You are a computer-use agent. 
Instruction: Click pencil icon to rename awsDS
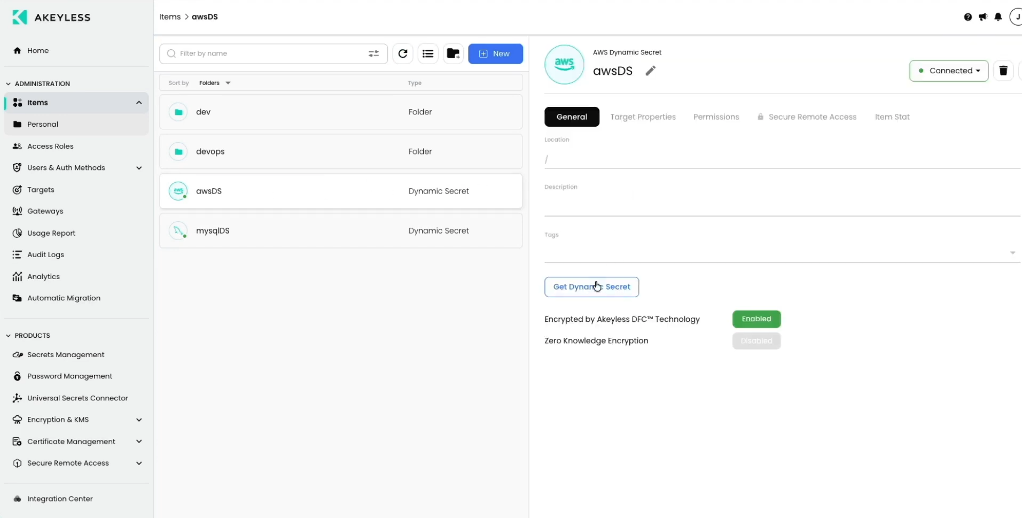click(x=650, y=71)
